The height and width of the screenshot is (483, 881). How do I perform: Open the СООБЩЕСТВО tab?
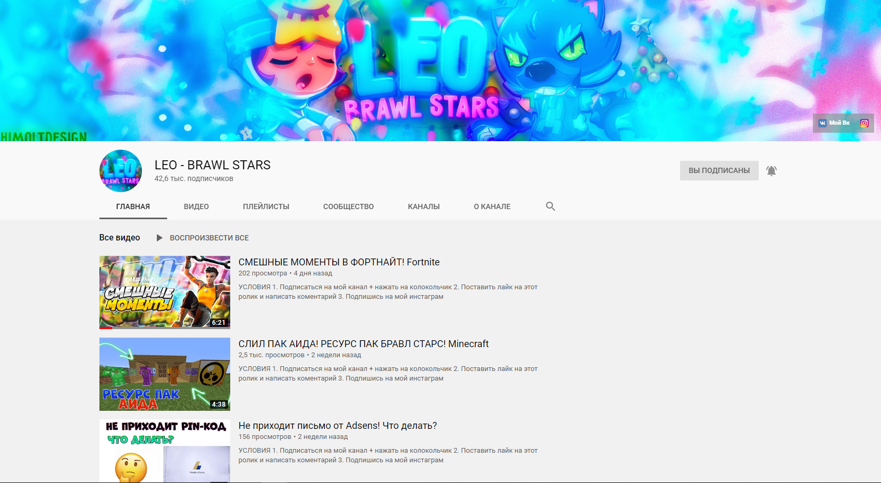click(348, 206)
